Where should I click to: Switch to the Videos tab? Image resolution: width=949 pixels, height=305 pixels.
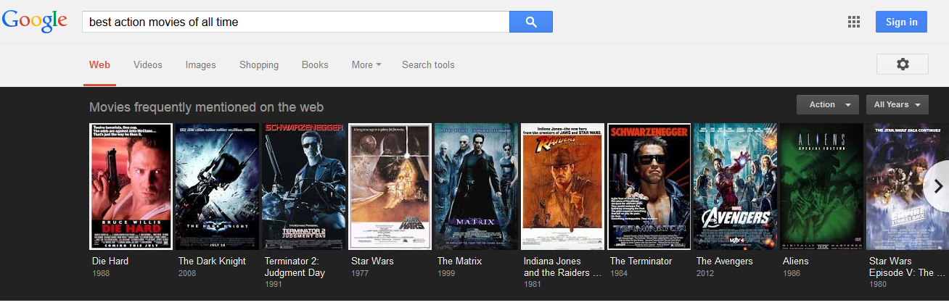coord(148,64)
